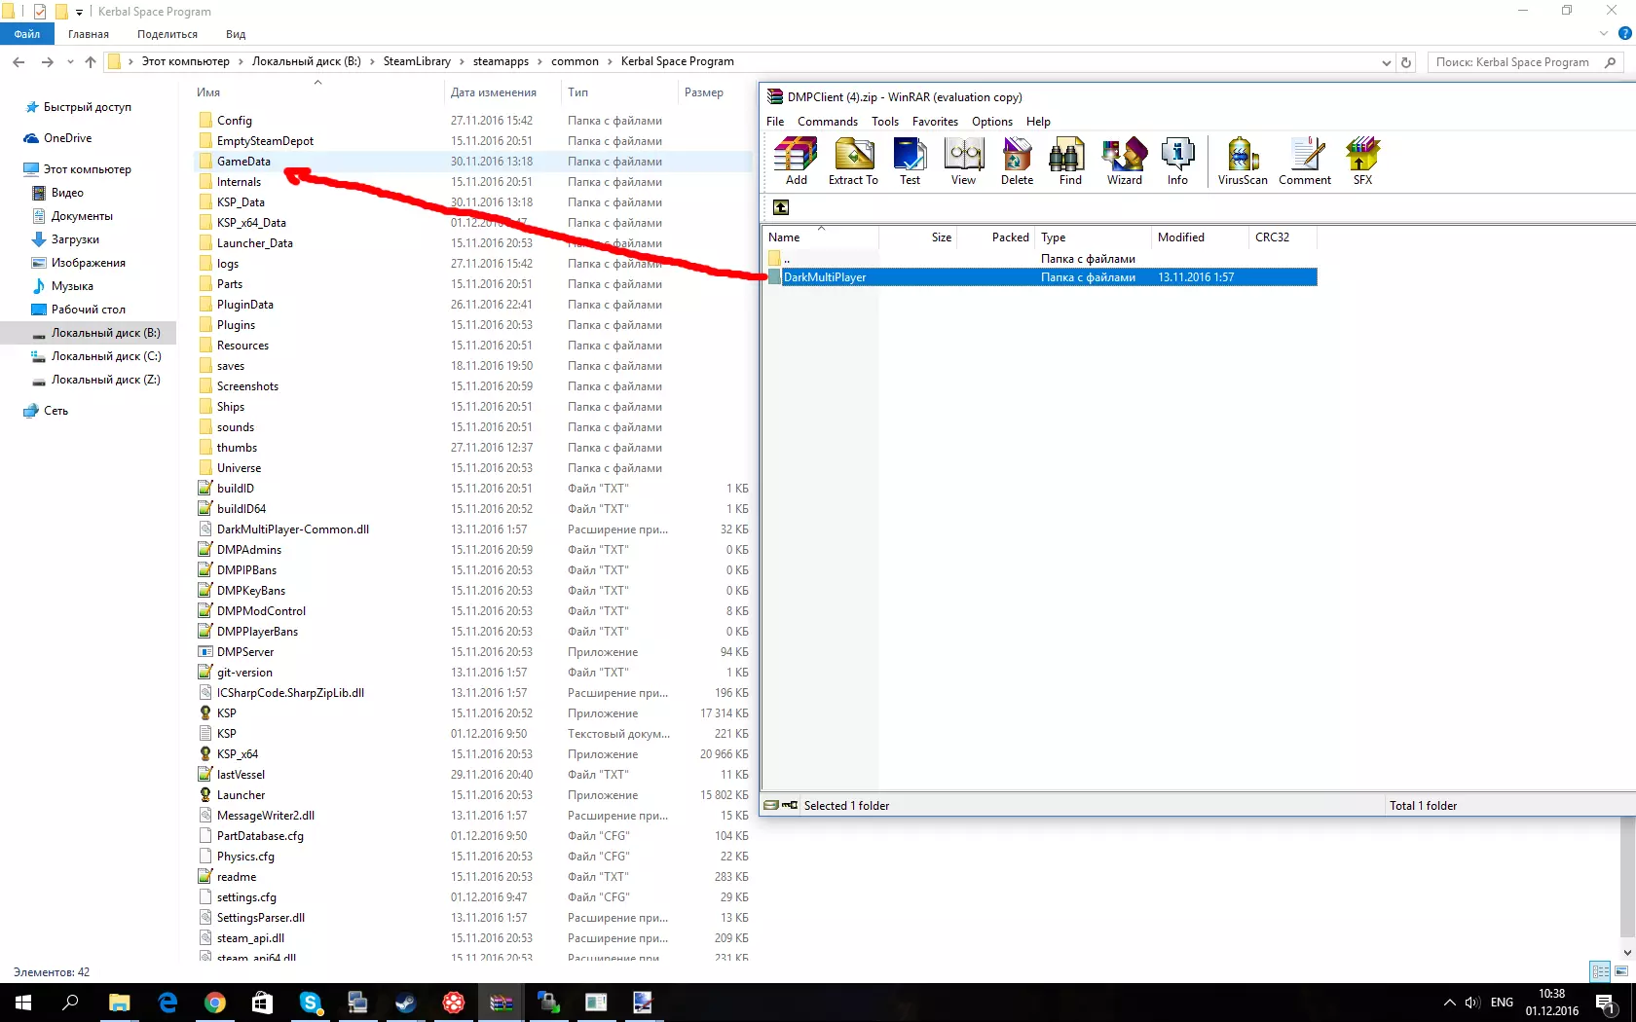The image size is (1636, 1022).
Task: Open Steam from the taskbar
Action: (x=404, y=1003)
